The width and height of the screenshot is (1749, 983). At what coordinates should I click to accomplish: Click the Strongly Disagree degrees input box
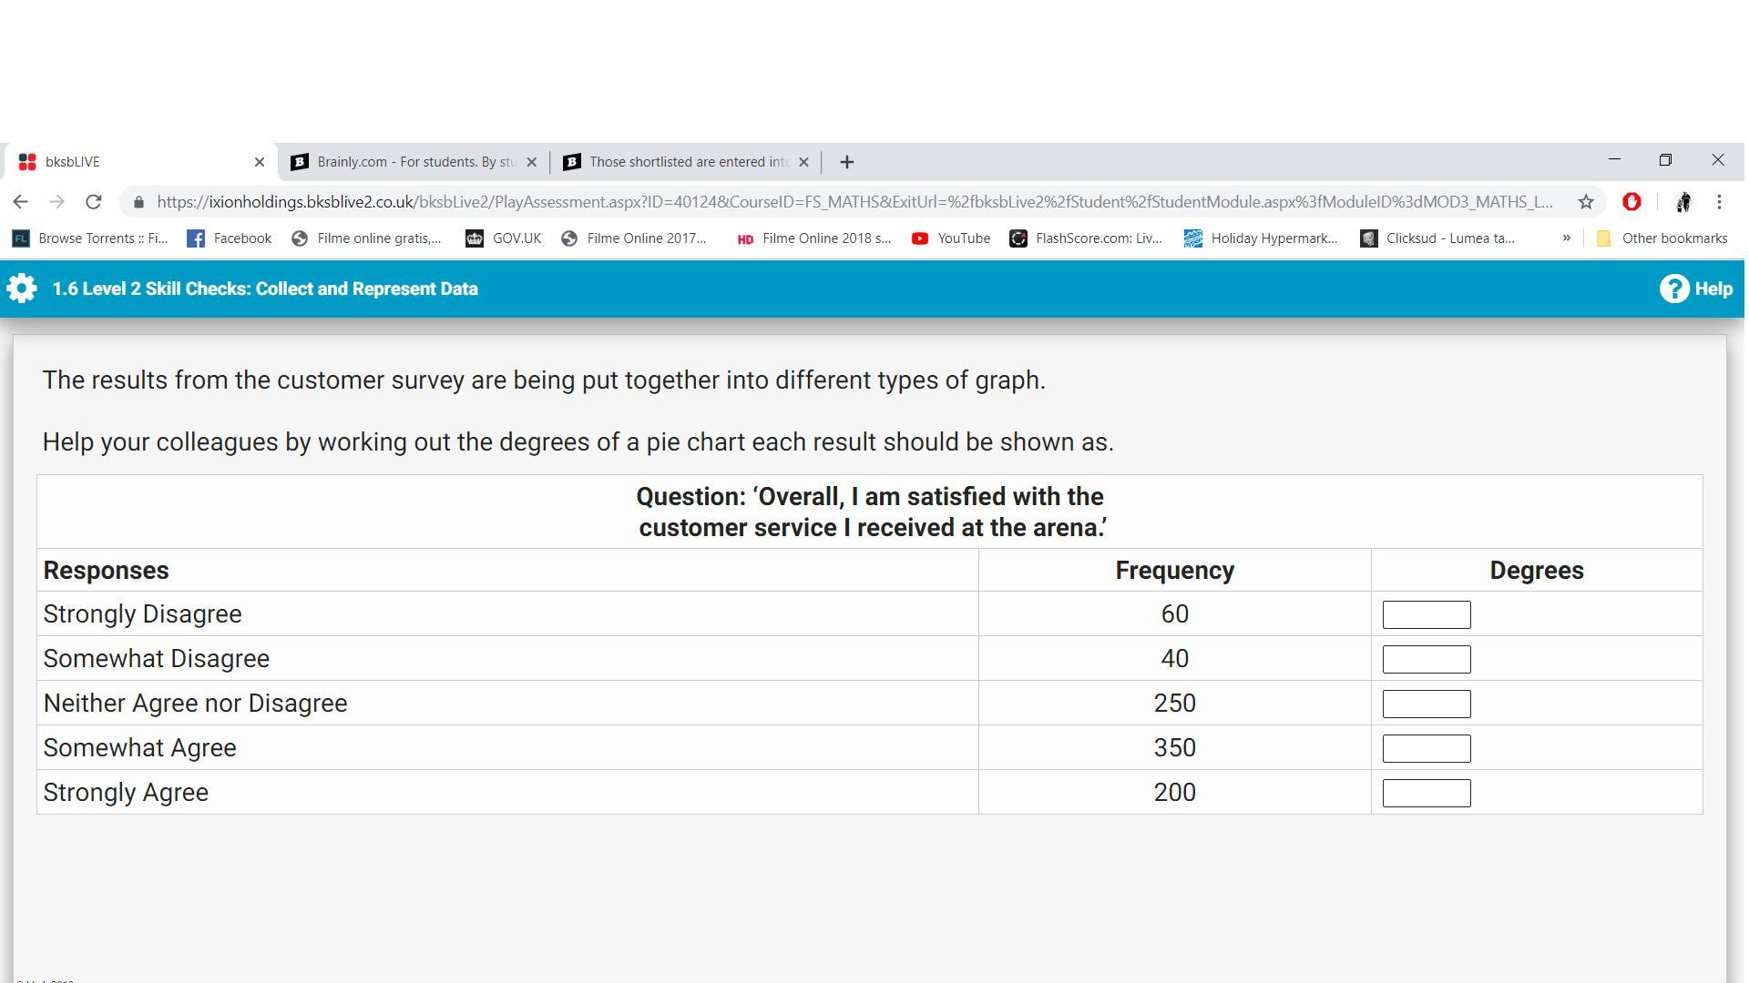1426,614
